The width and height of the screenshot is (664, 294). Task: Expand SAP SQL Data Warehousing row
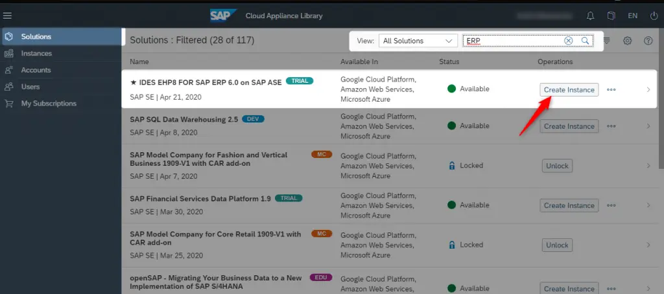[648, 126]
